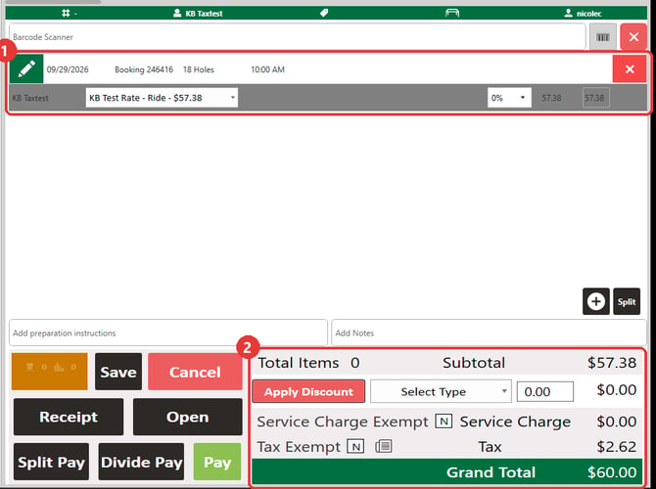Viewport: 656px width, 489px height.
Task: Click the Split button
Action: point(627,301)
